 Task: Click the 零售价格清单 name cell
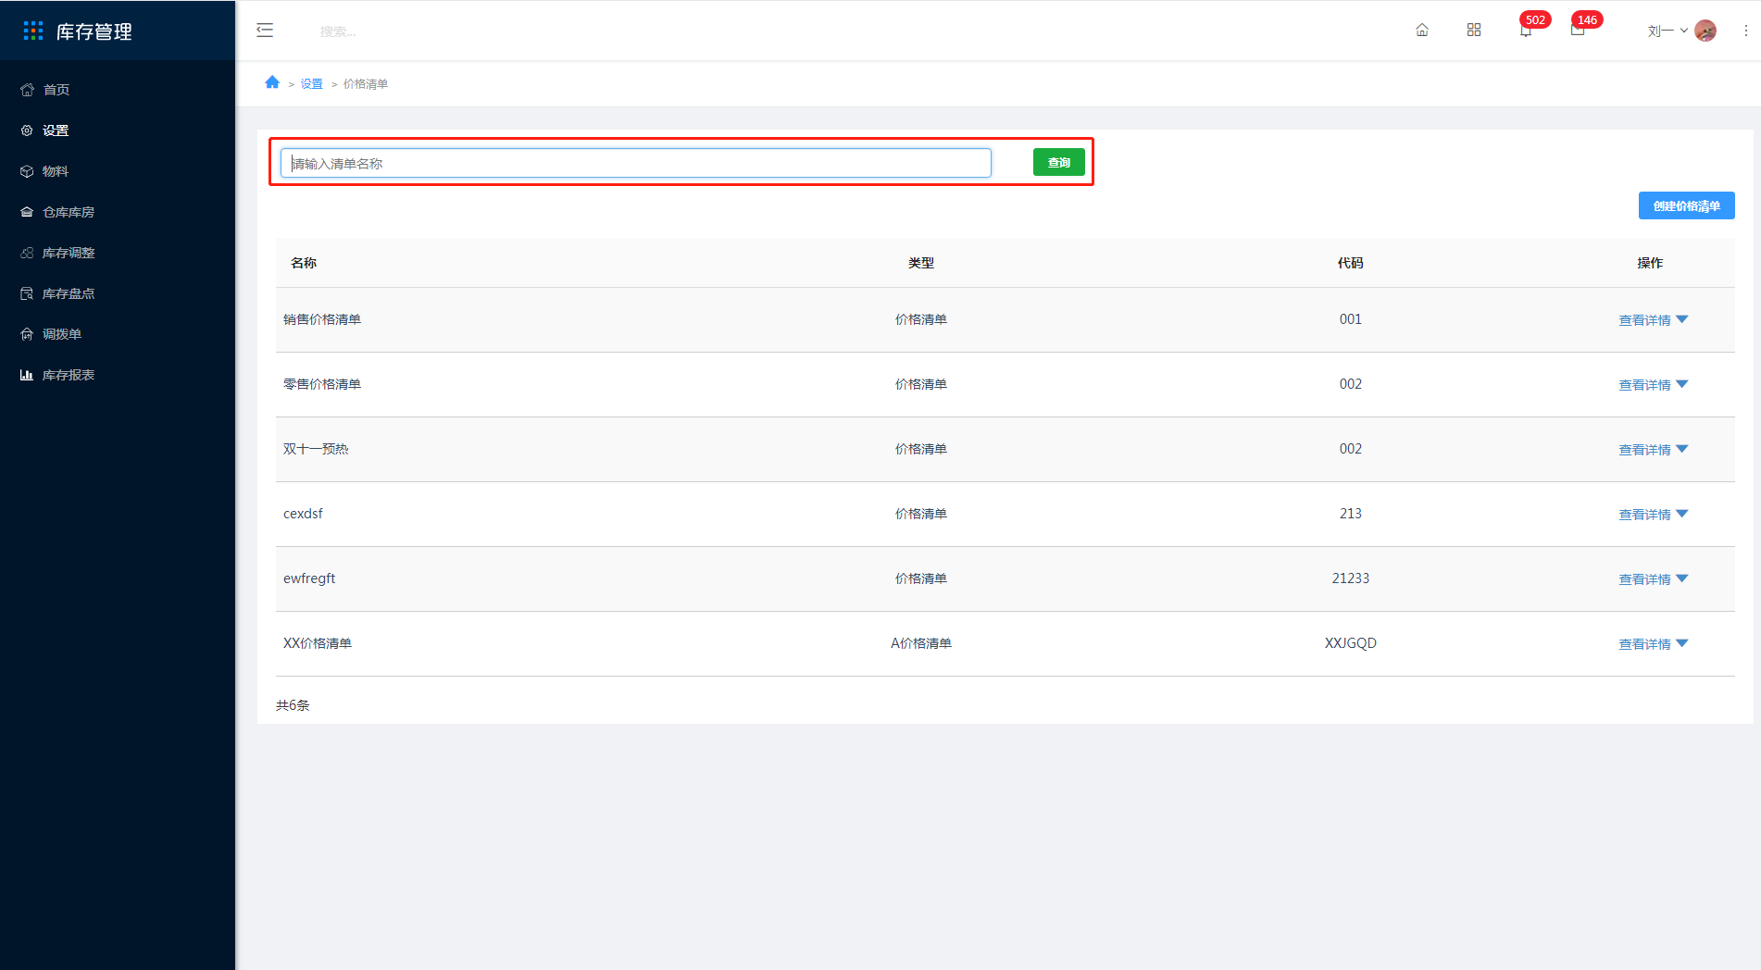click(322, 384)
